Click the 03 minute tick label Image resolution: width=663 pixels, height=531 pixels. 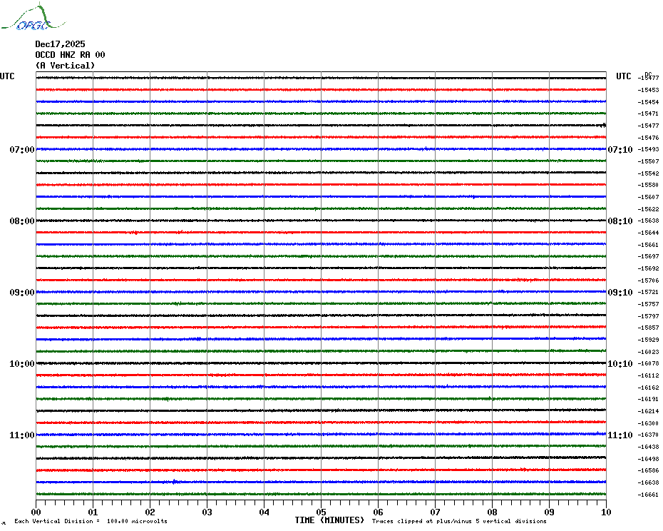(207, 512)
